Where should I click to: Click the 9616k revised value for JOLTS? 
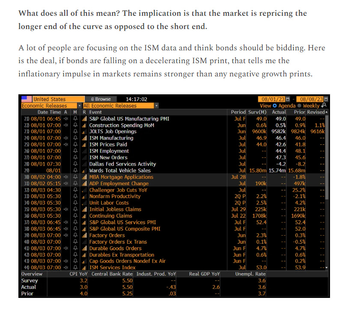point(317,131)
